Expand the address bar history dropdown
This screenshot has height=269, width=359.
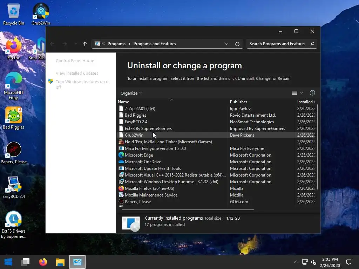point(226,44)
